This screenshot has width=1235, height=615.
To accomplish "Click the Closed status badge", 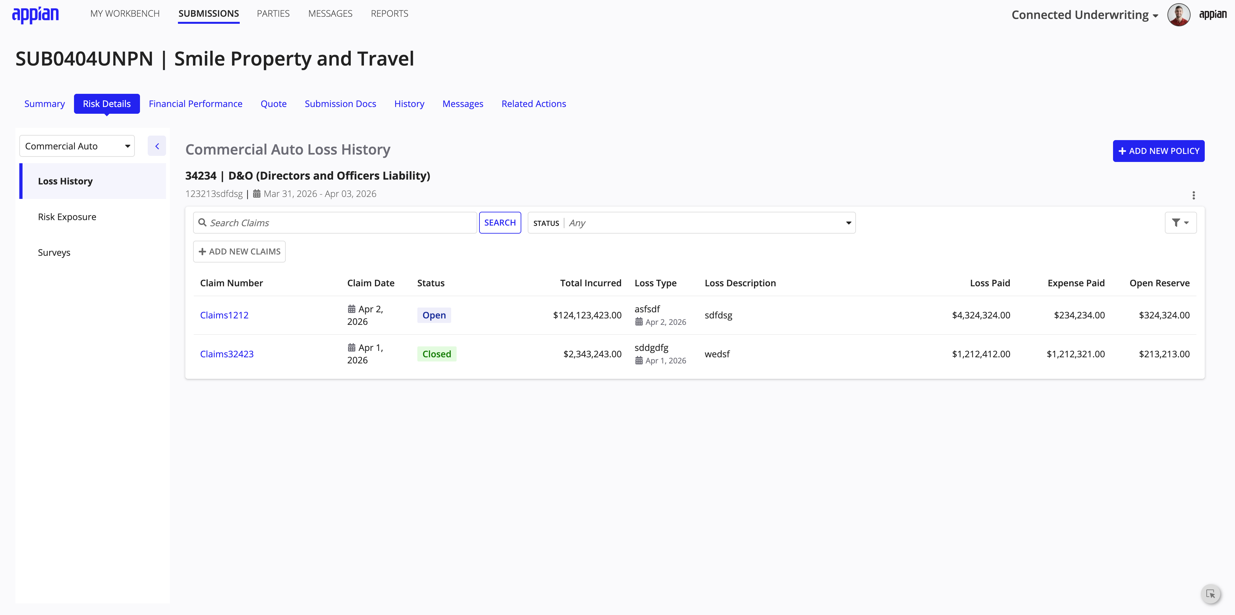I will coord(436,354).
